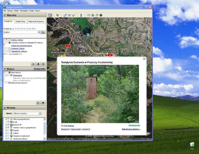Select the Add Polygon tool
Image resolution: width=199 pixels, height=154 pixels.
tap(65, 15)
